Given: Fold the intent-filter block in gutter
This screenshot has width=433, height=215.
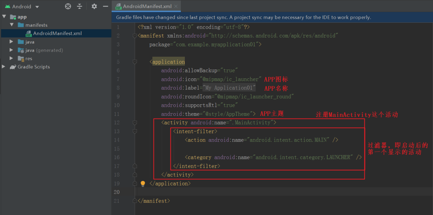Looking at the screenshot, I should (x=135, y=131).
